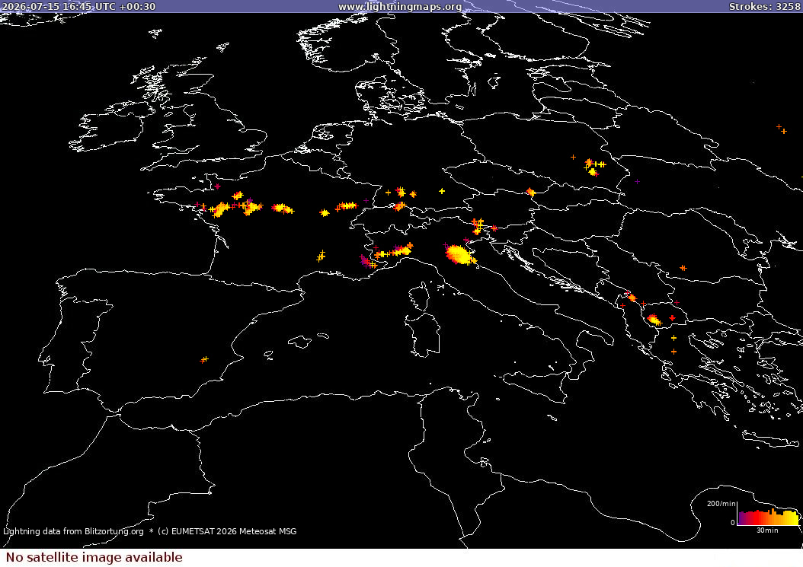Viewport: 803px width, 567px height.
Task: Click the lightning marker in central Spain
Action: point(204,360)
